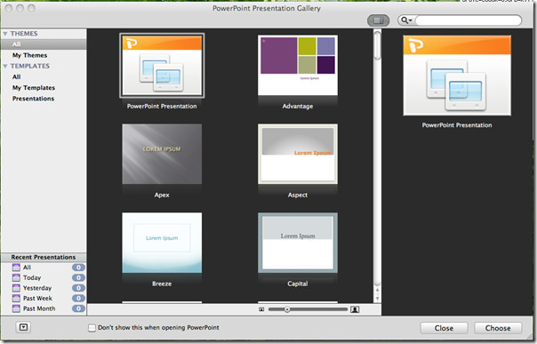Click the gallery vertical scrollbar thumb
This screenshot has height=344, width=537.
pyautogui.click(x=377, y=45)
